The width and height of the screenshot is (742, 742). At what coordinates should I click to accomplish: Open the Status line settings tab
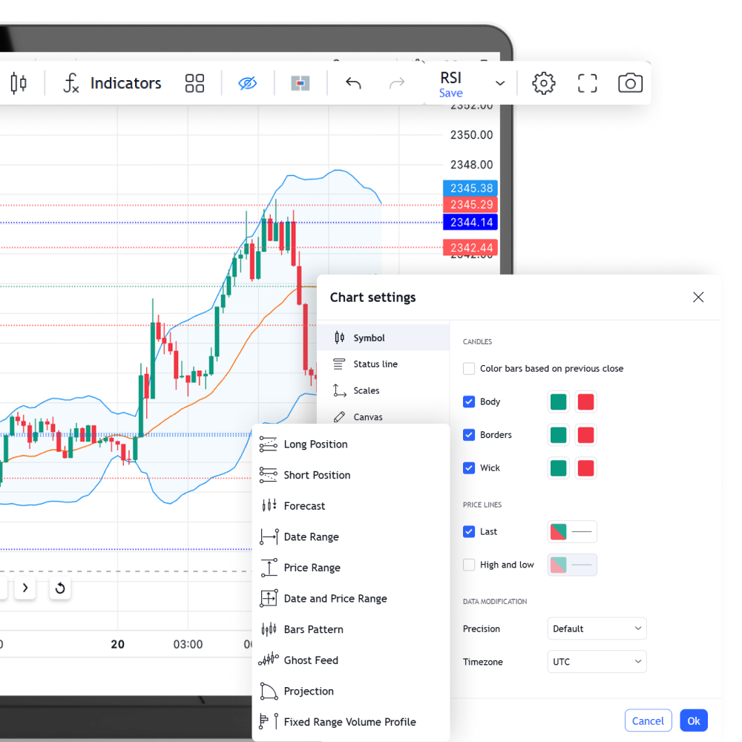(383, 364)
